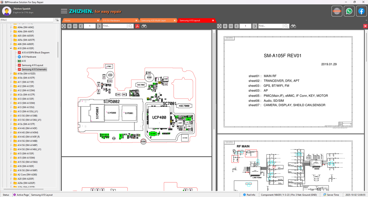Expand the A12 (SM-A125F) folder
The width and height of the screenshot is (368, 197).
pyautogui.click(x=11, y=86)
